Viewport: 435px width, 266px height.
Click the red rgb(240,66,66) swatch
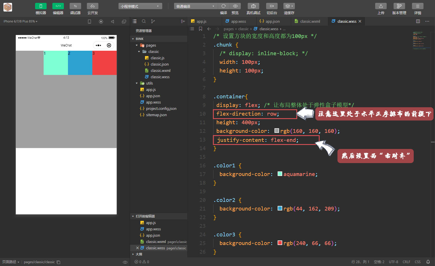tap(280, 243)
